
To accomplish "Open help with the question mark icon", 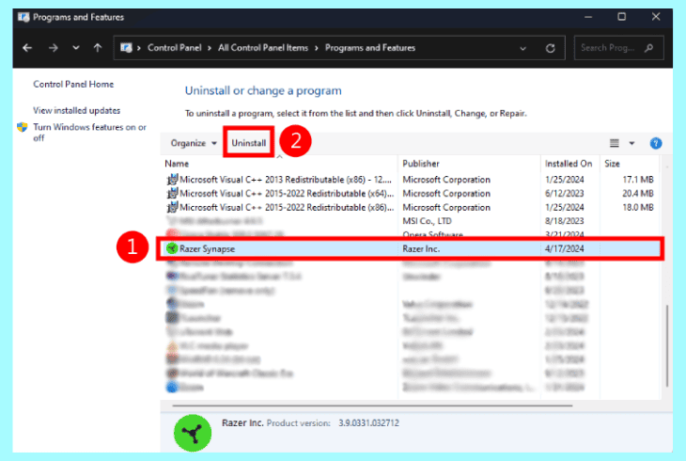I will pos(655,143).
